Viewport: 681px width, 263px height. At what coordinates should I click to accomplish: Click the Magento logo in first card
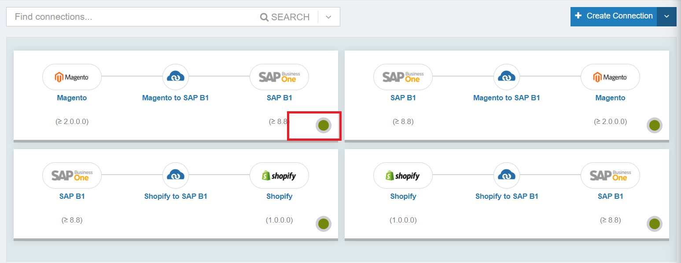coord(72,77)
